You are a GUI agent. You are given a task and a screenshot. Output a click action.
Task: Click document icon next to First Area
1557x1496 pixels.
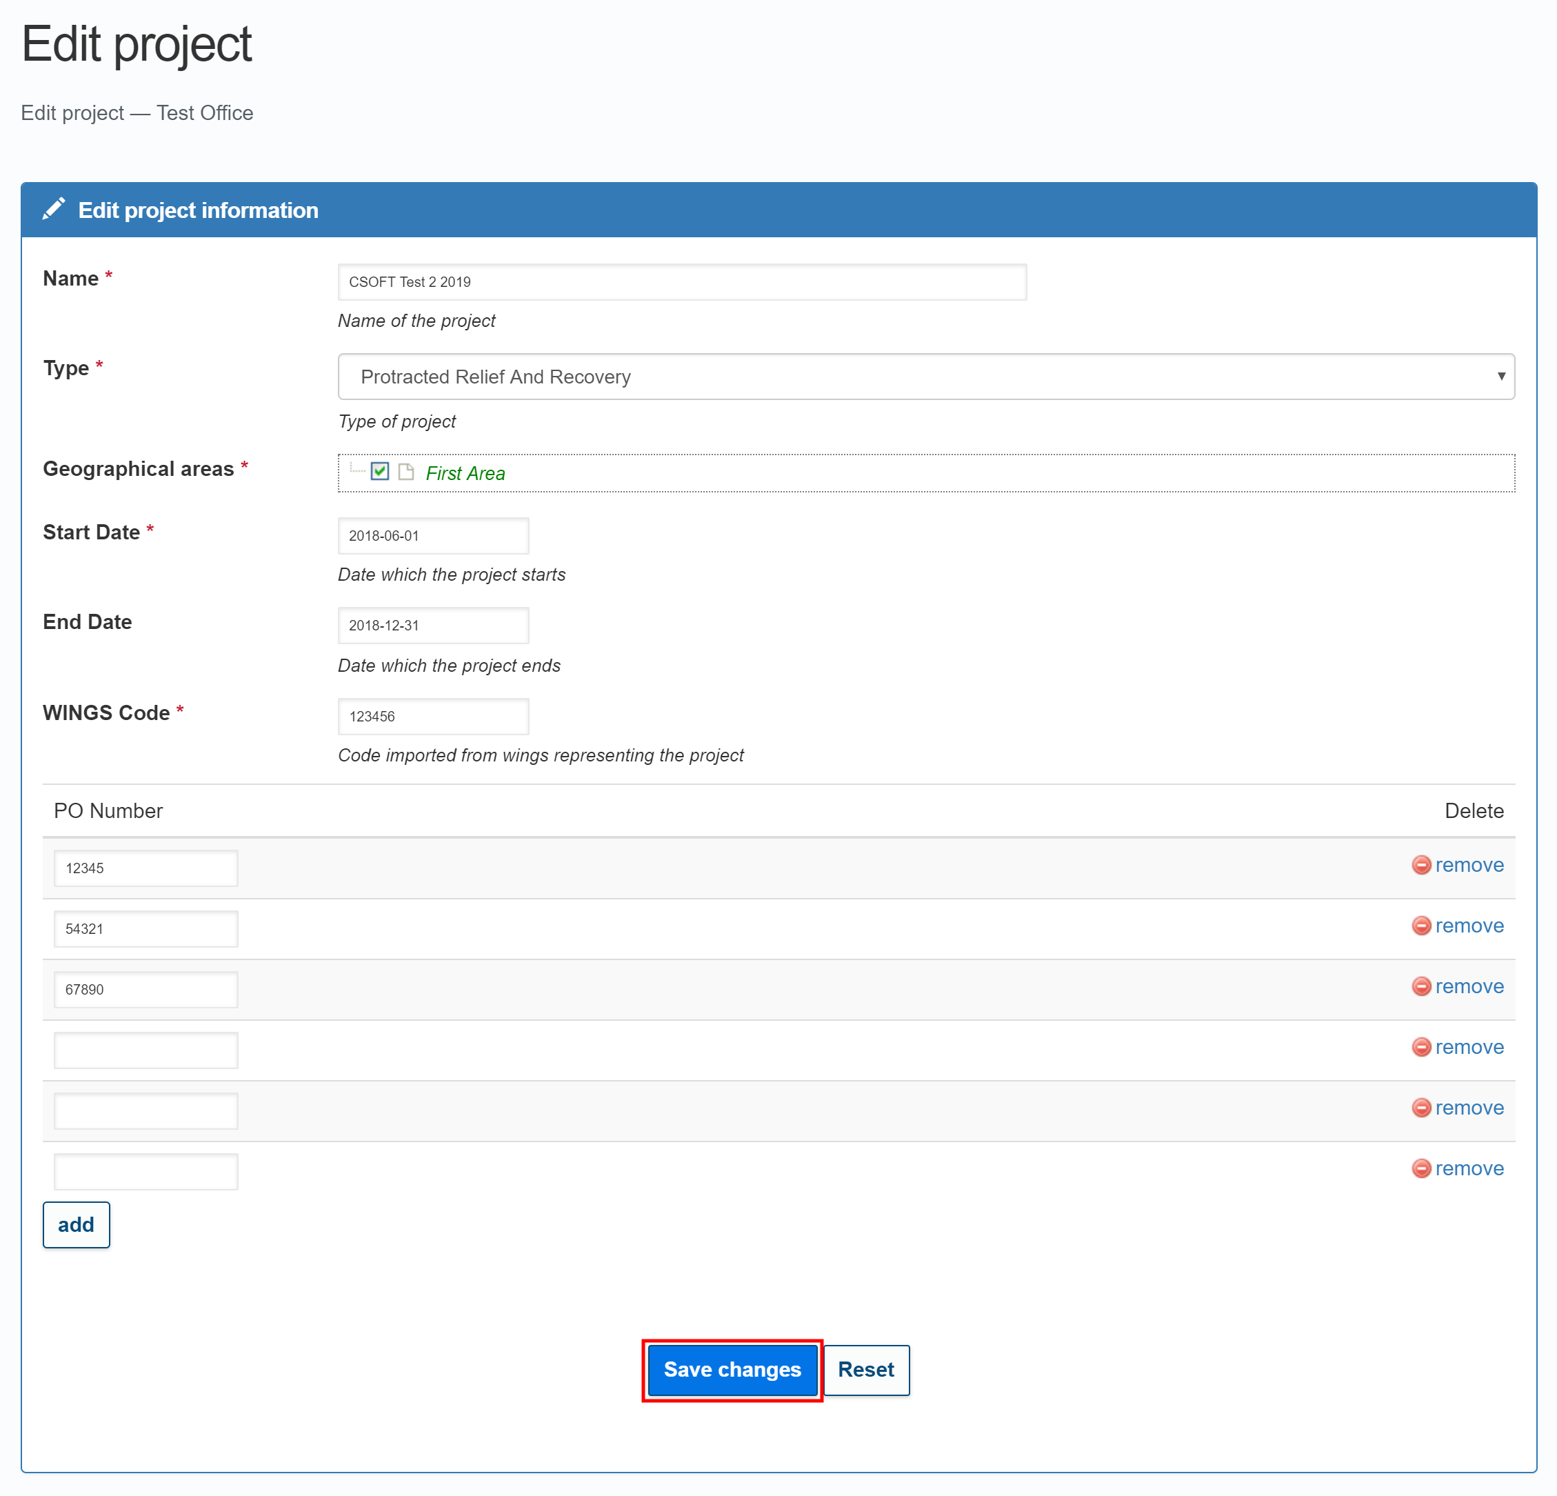(x=406, y=472)
